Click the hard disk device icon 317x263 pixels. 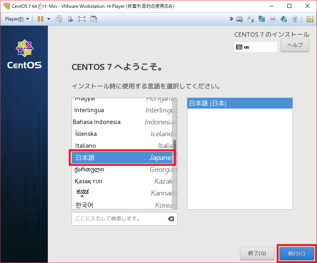click(240, 19)
